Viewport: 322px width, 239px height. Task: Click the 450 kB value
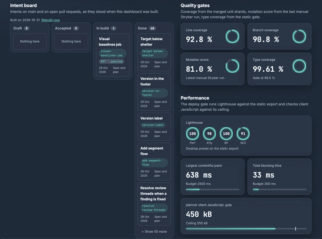pyautogui.click(x=199, y=214)
